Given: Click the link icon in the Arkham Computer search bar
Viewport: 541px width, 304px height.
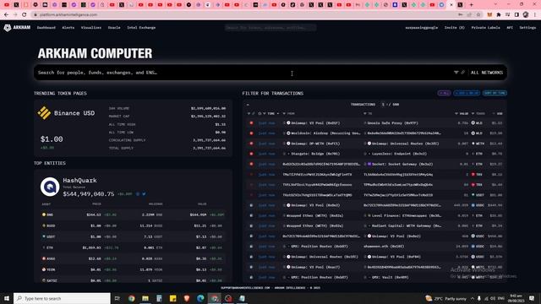Looking at the screenshot, I should tap(462, 73).
